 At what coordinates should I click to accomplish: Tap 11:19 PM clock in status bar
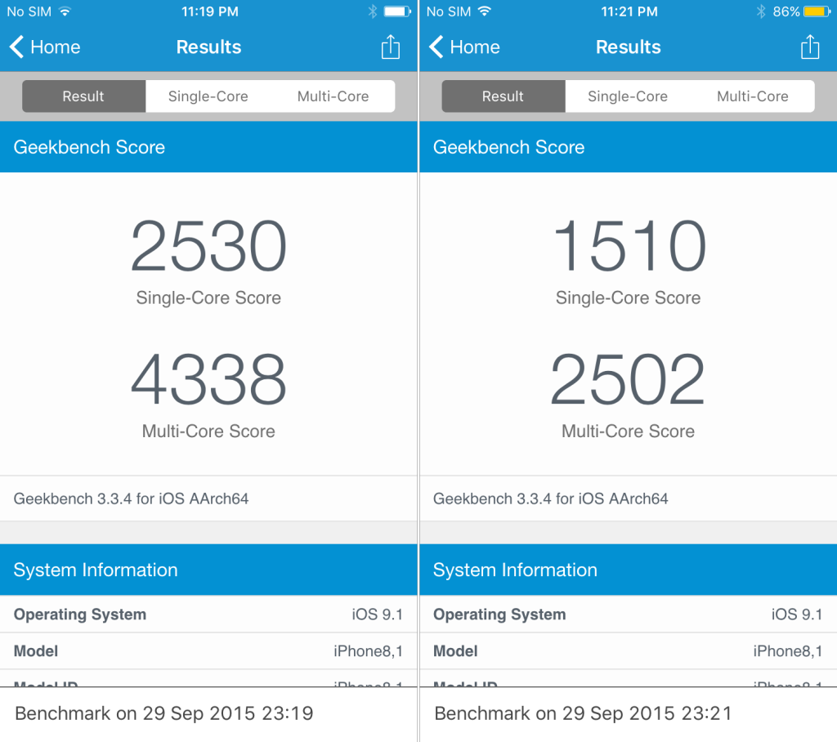point(210,11)
